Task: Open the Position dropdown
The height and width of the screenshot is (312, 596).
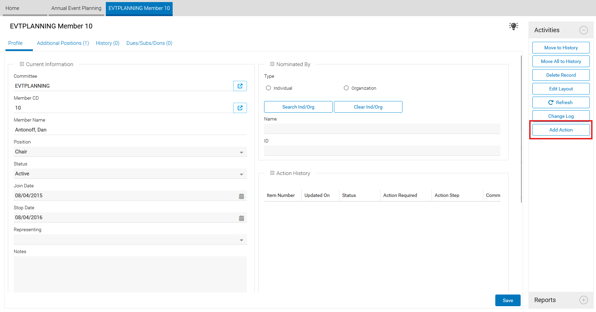Action: [130, 152]
